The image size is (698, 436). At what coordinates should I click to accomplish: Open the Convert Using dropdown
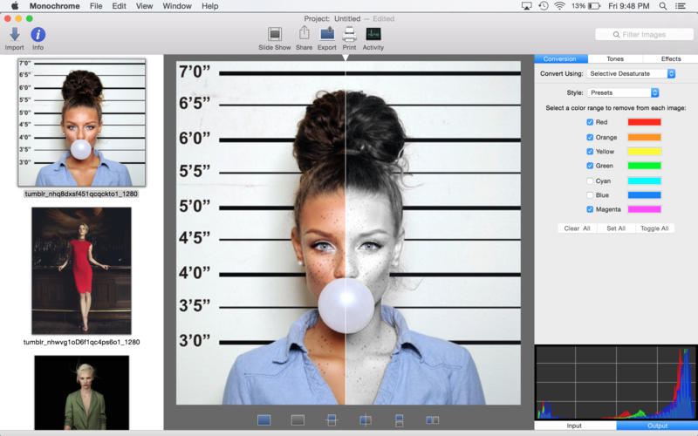pos(633,74)
